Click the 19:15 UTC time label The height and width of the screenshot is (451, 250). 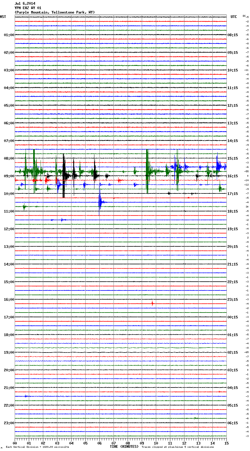pyautogui.click(x=233, y=229)
